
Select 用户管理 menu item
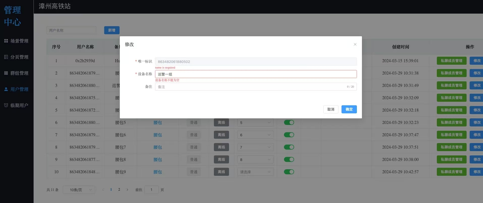pos(17,89)
